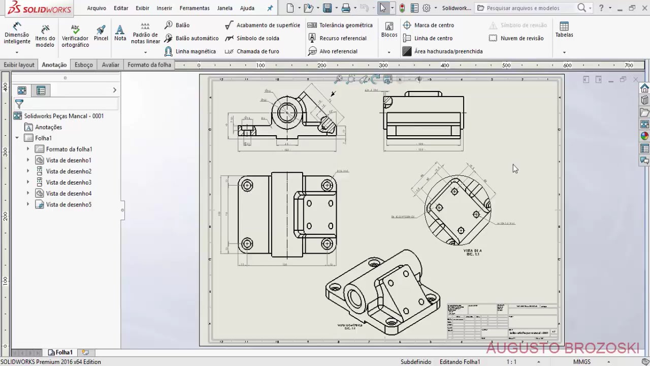Image resolution: width=650 pixels, height=366 pixels.
Task: Click the select cursor tool icon
Action: coord(383,8)
